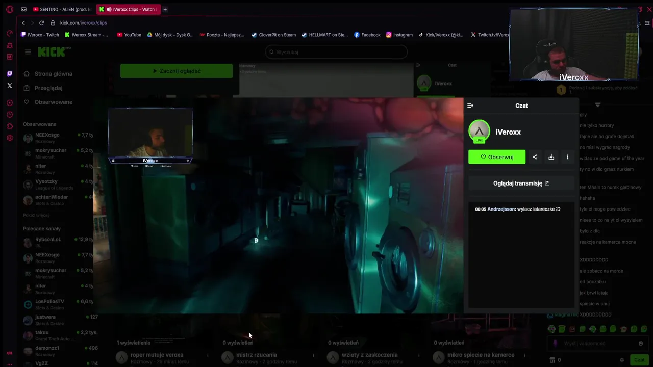The image size is (653, 367).
Task: Collapse the Czat panel with the arrow icon
Action: point(470,106)
